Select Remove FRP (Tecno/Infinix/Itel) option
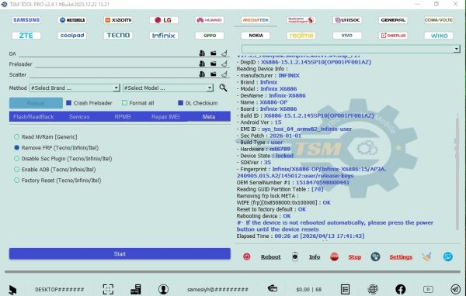This screenshot has height=296, width=466. pyautogui.click(x=16, y=148)
